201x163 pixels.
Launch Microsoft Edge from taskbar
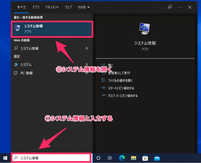(x=122, y=158)
